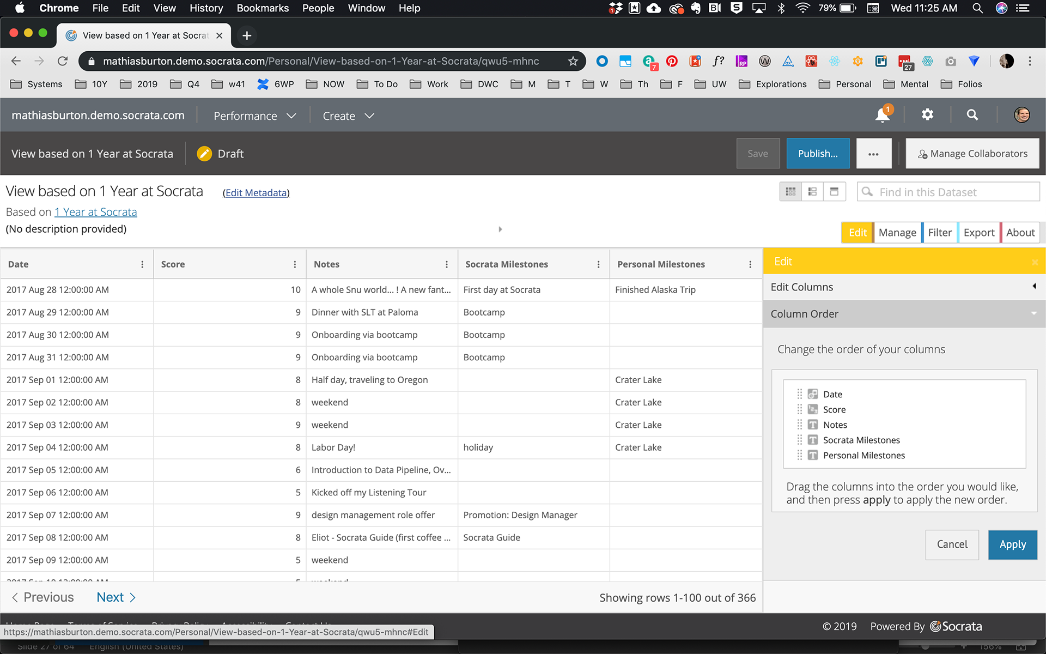Screen dimensions: 1046x654
Task: Grab the Notes column drag handle
Action: pos(800,425)
